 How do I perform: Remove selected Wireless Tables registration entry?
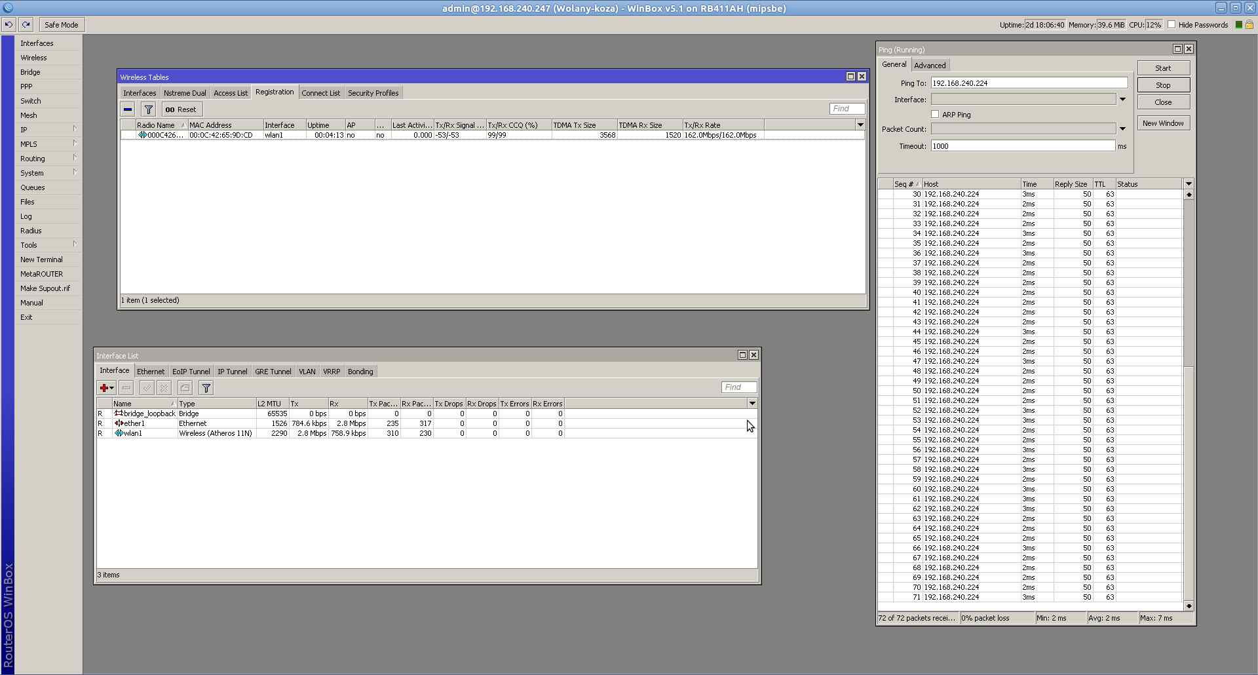pos(128,109)
